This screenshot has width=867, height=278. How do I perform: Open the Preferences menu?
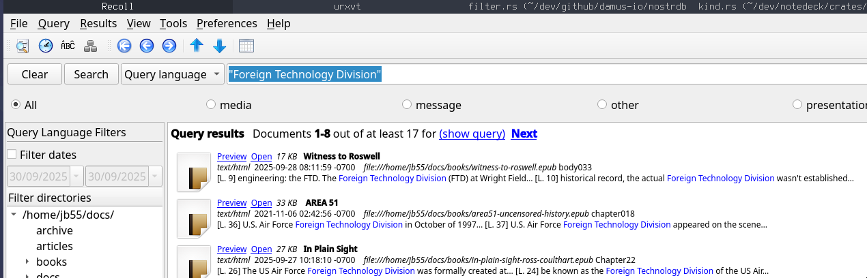227,23
